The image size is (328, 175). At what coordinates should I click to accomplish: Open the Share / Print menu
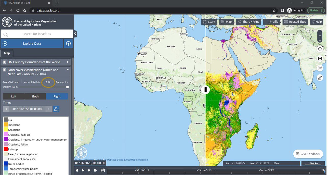(x=248, y=22)
